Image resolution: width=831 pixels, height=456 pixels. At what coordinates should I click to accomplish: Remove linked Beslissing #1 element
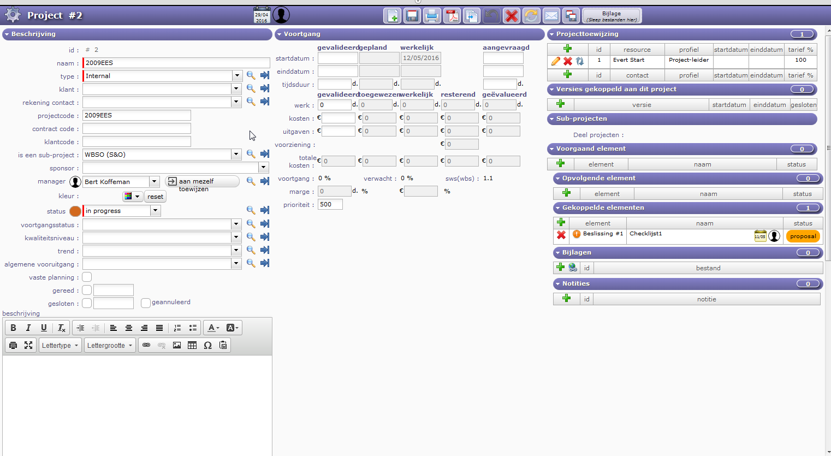(x=561, y=235)
